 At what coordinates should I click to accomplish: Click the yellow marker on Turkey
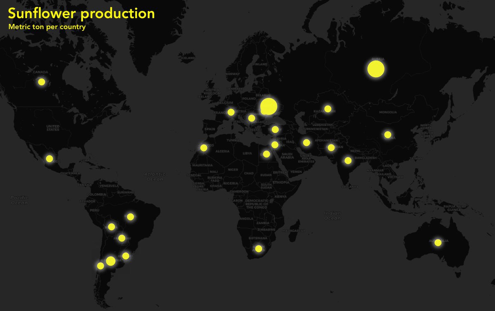click(x=275, y=129)
